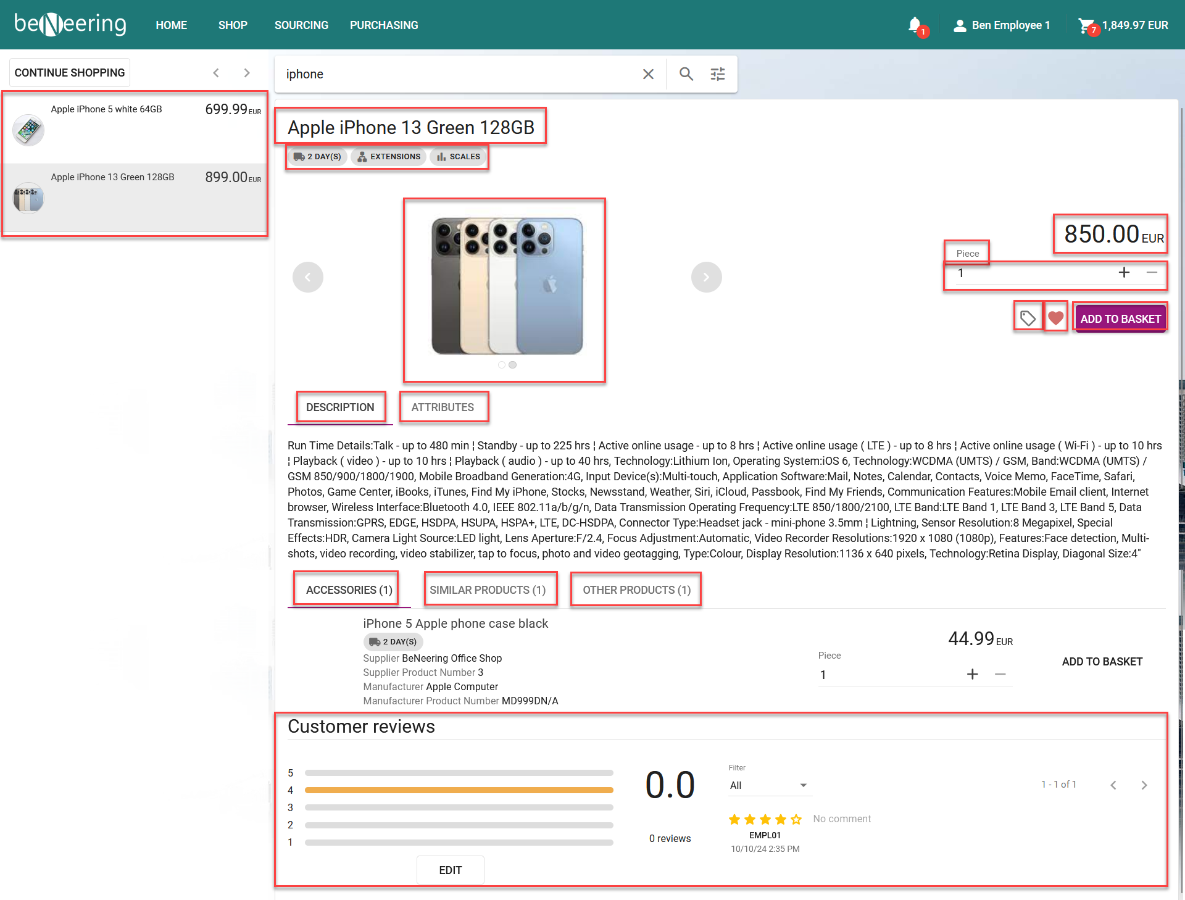Click the search magnifier icon
The width and height of the screenshot is (1185, 900).
[x=686, y=74]
